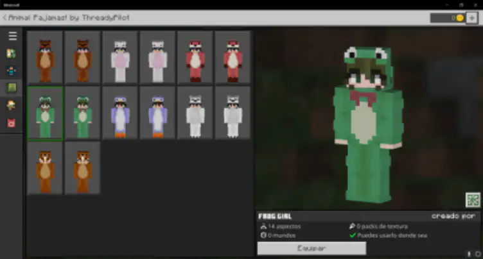Select the first brown bear skin in top row
Viewport: 483px width, 259px height.
pos(45,58)
